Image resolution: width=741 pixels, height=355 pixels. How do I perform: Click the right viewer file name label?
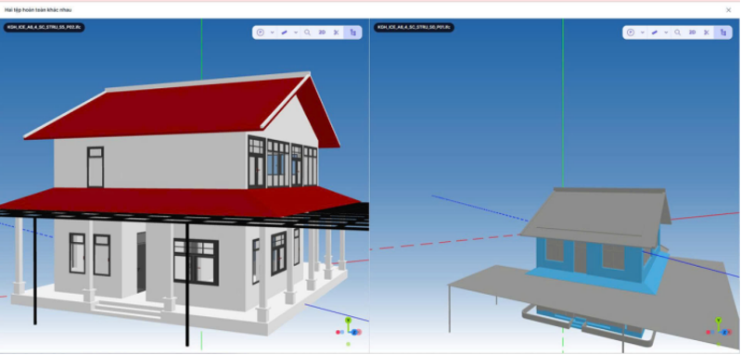point(414,28)
